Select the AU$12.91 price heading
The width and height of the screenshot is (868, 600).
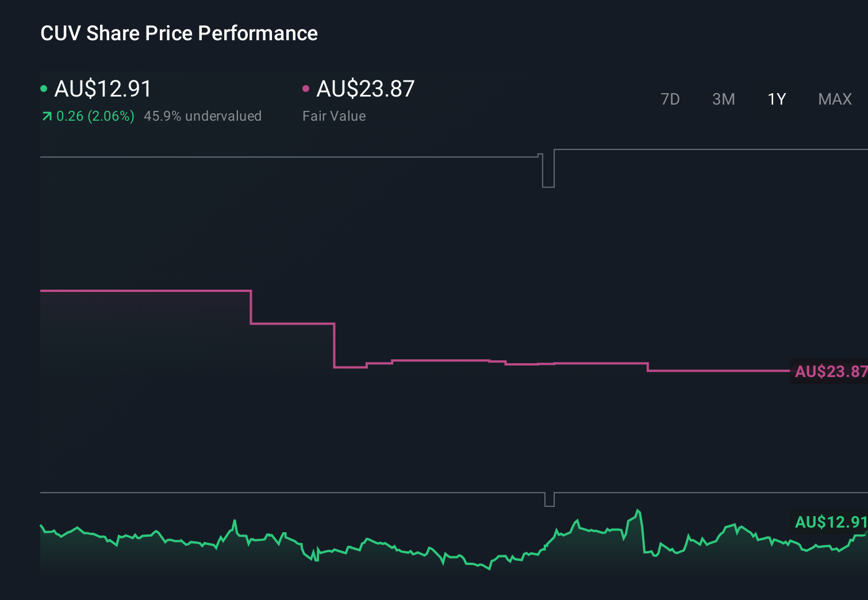point(102,89)
